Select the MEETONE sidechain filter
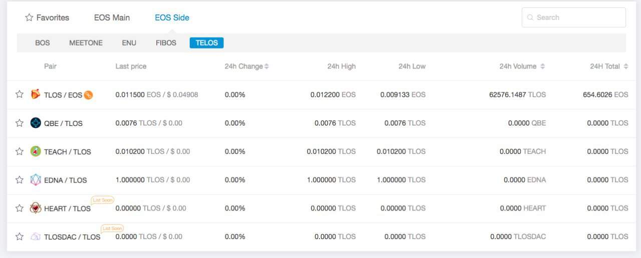The height and width of the screenshot is (258, 641). tap(86, 43)
